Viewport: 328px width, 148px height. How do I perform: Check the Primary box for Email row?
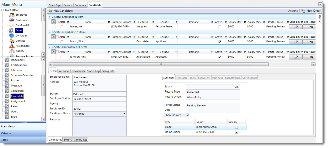pos(236,127)
